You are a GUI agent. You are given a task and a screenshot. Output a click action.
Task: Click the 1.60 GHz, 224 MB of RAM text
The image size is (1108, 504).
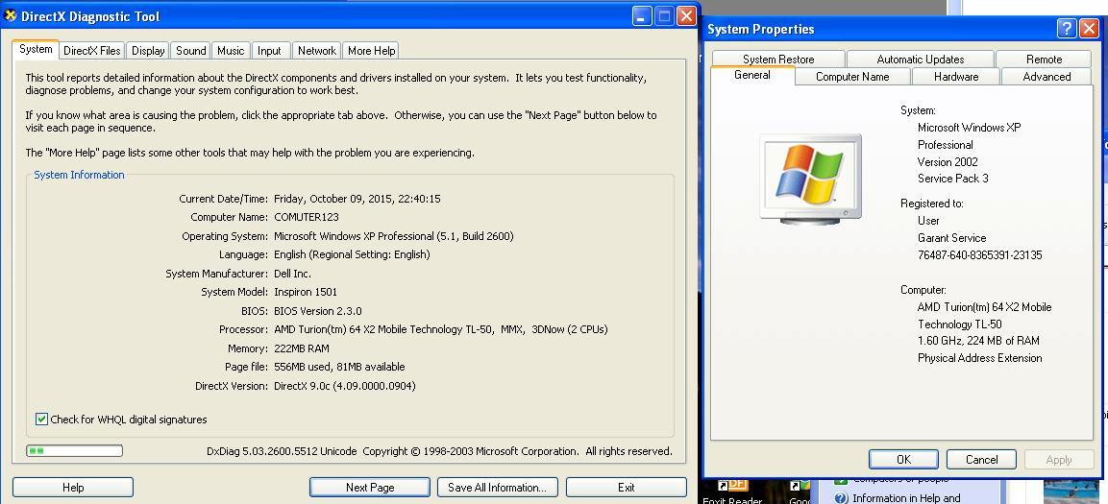tap(978, 340)
